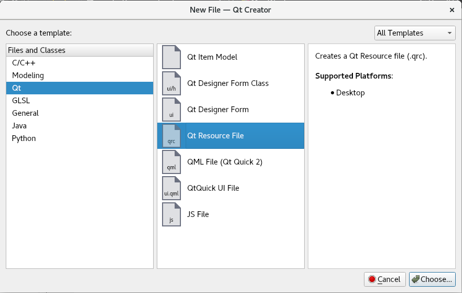Screen dimensions: 462x293
Task: Select the C/C++ category
Action: coord(80,63)
